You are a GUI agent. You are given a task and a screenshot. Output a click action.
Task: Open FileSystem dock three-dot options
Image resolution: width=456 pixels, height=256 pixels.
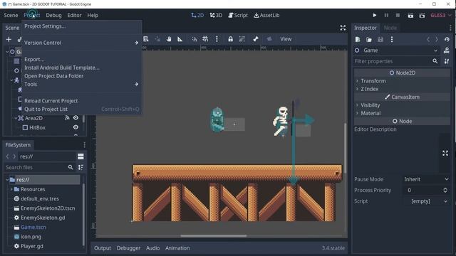pyautogui.click(x=84, y=145)
